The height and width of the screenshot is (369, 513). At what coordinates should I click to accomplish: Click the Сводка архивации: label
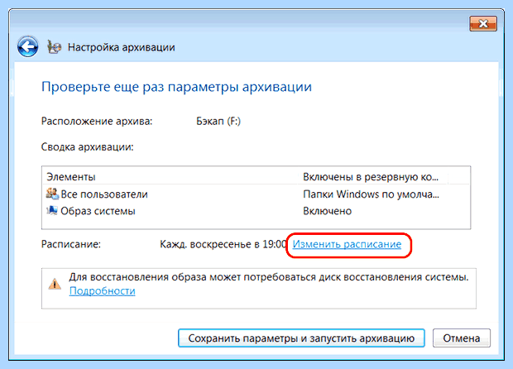88,147
